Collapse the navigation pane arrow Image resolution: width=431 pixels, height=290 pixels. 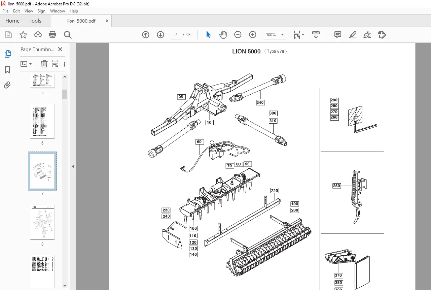[73, 166]
